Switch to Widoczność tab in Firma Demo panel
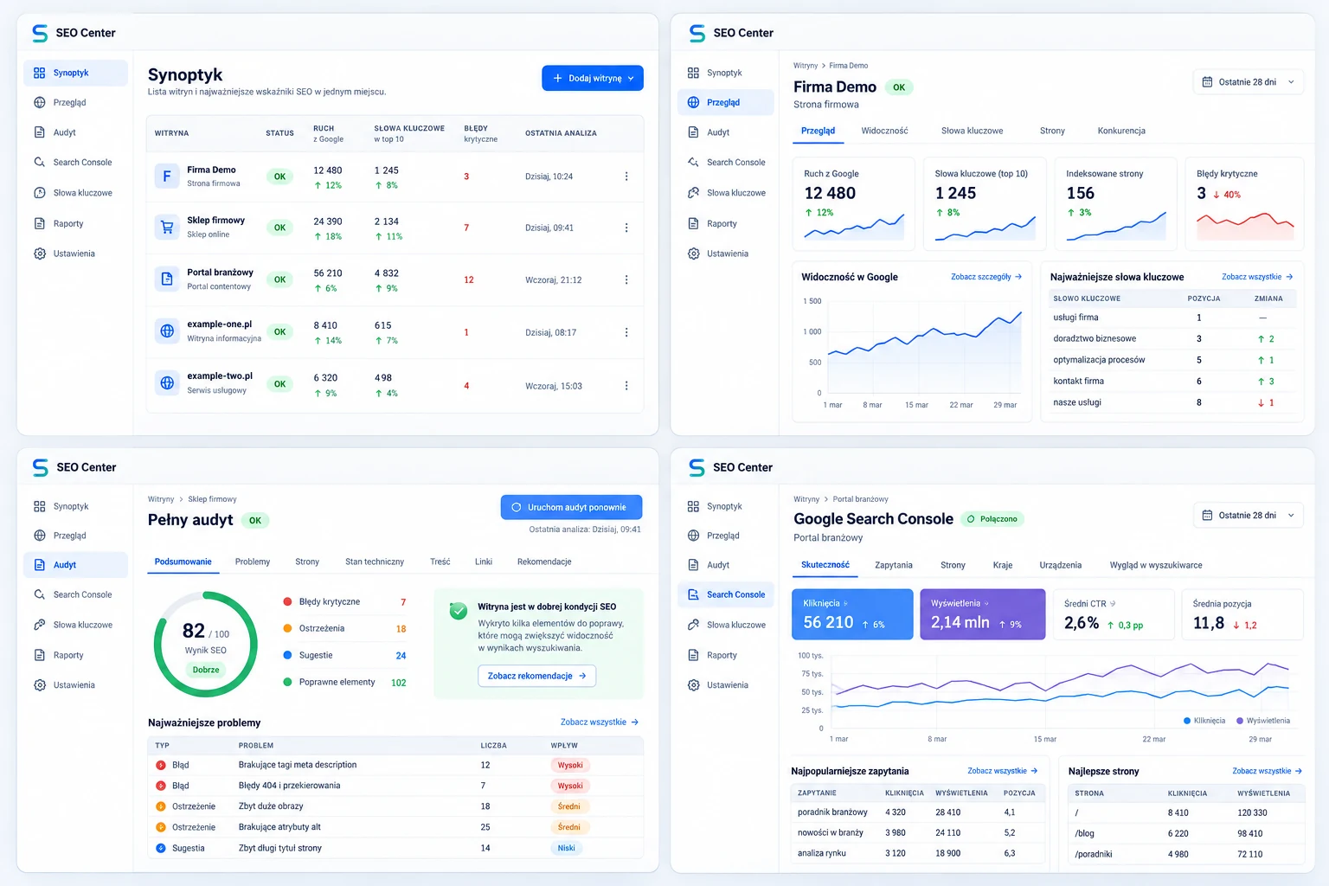 click(884, 131)
